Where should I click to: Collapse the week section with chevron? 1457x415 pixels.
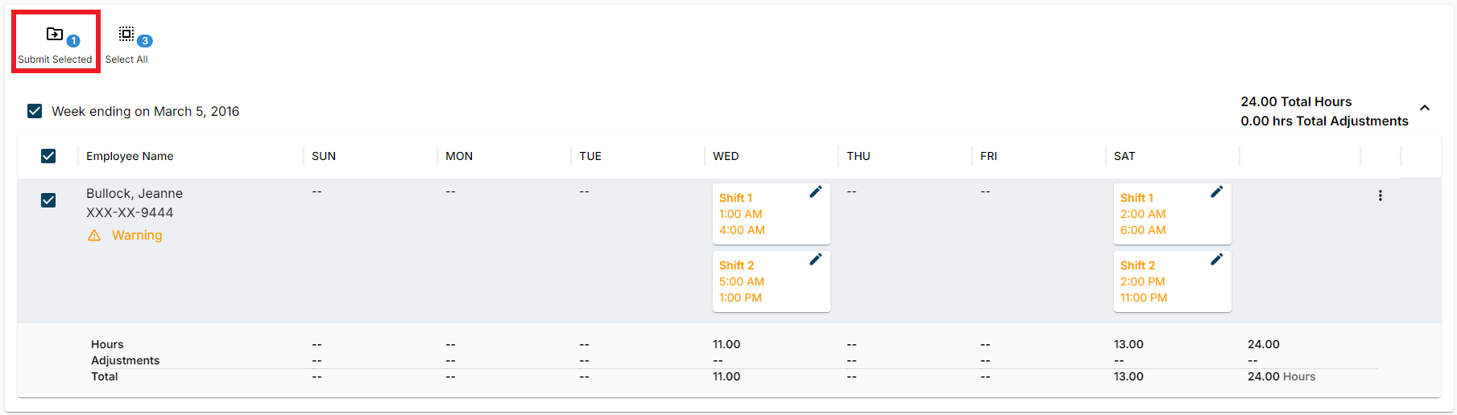click(x=1424, y=108)
